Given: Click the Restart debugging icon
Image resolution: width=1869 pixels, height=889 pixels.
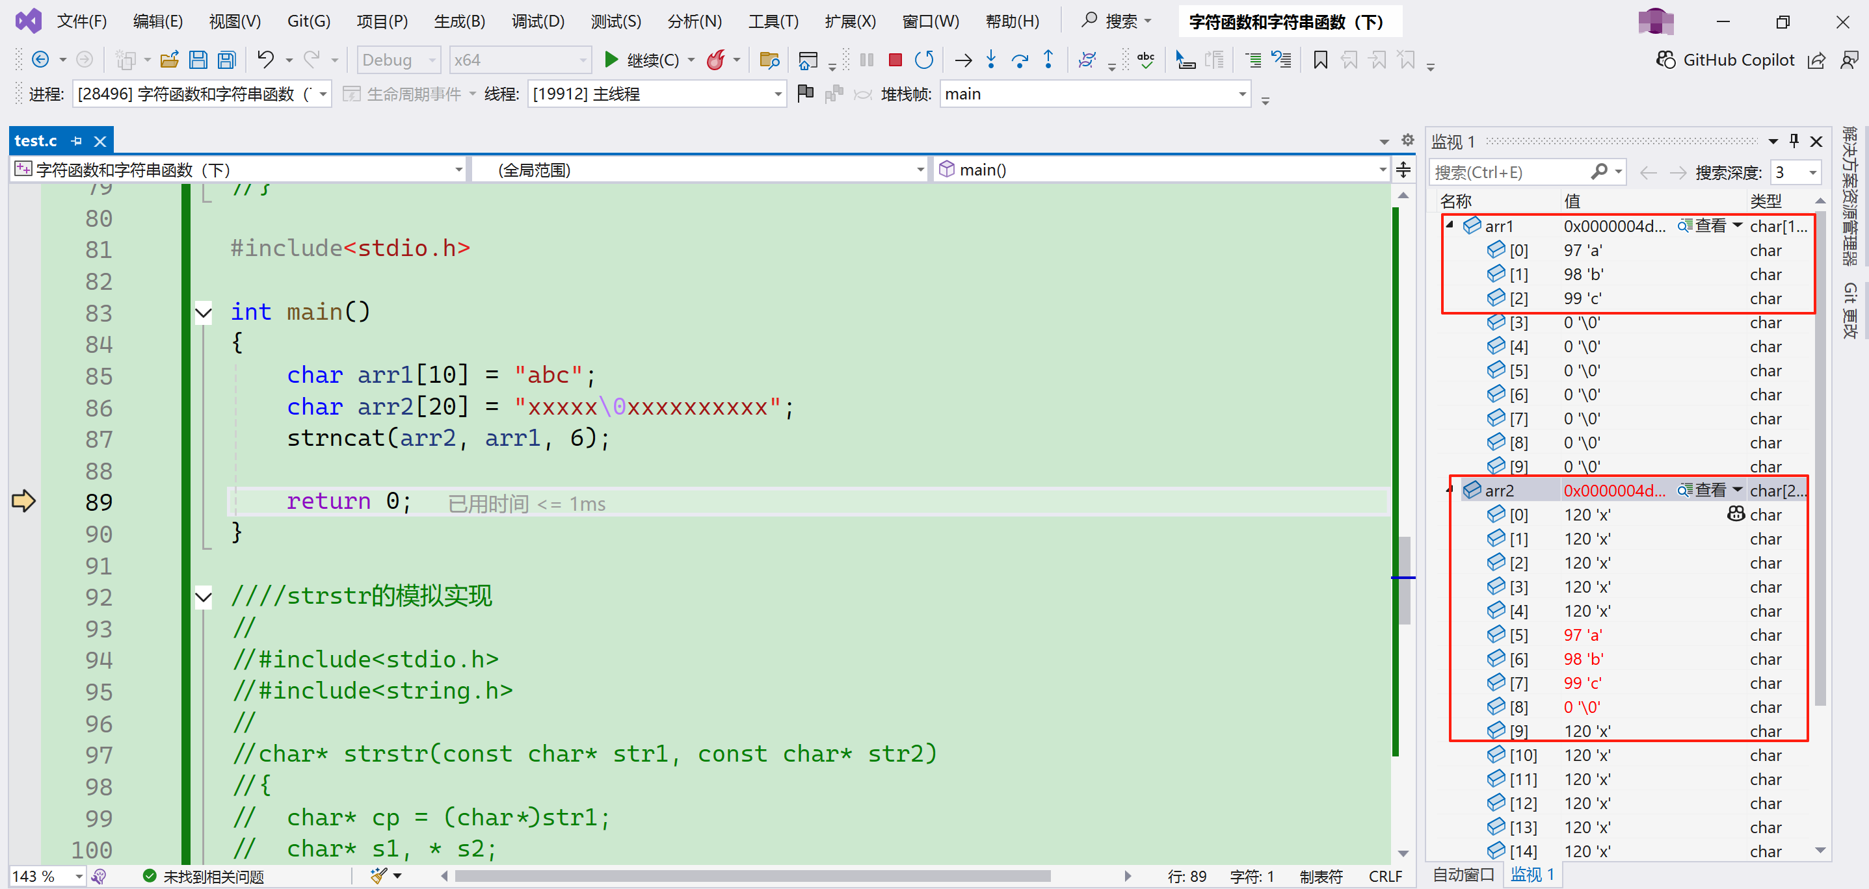Looking at the screenshot, I should [x=923, y=60].
